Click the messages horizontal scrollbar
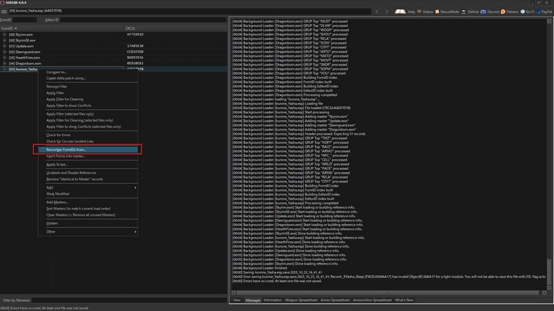Viewport: 554px width, 311px height. pos(388,292)
